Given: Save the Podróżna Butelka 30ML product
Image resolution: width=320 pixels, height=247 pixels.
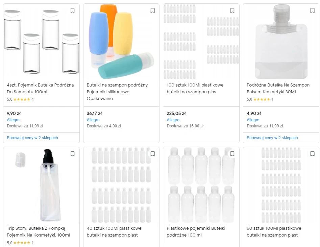Looking at the screenshot, I should point(312,10).
